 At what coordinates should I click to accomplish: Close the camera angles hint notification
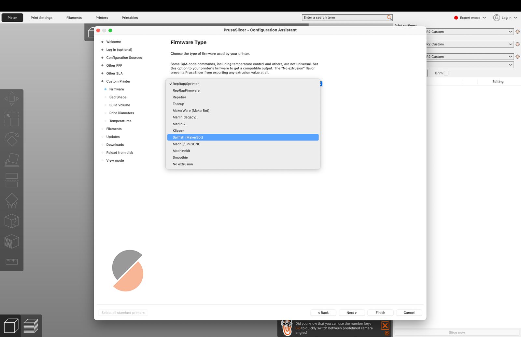[385, 326]
